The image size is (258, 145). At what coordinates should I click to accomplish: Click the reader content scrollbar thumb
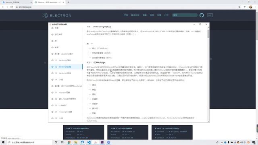pyautogui.click(x=208, y=34)
